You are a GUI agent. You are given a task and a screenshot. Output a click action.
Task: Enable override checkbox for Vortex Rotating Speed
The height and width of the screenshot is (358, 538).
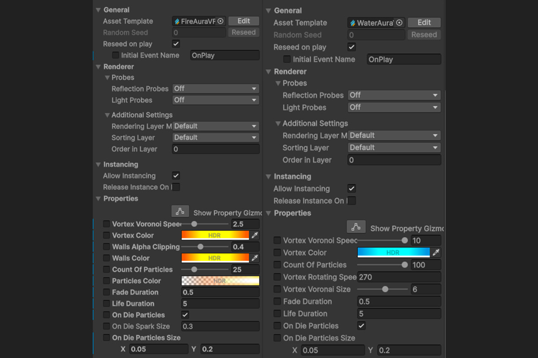click(x=277, y=277)
